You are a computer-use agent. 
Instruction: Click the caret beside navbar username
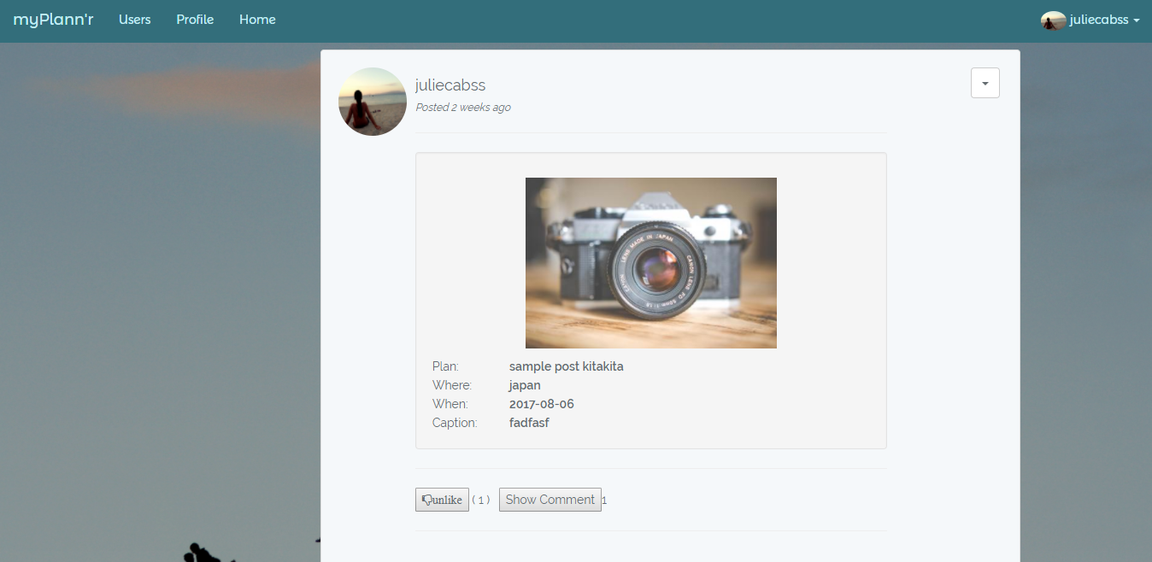(1137, 20)
